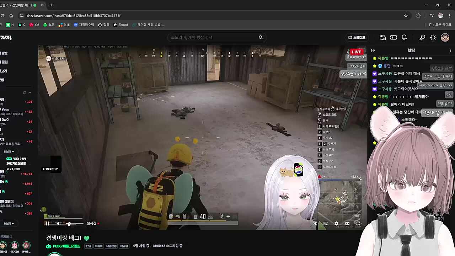The height and width of the screenshot is (256, 455).
Task: Open sidebar channel with 607 viewers
Action: click(17, 193)
